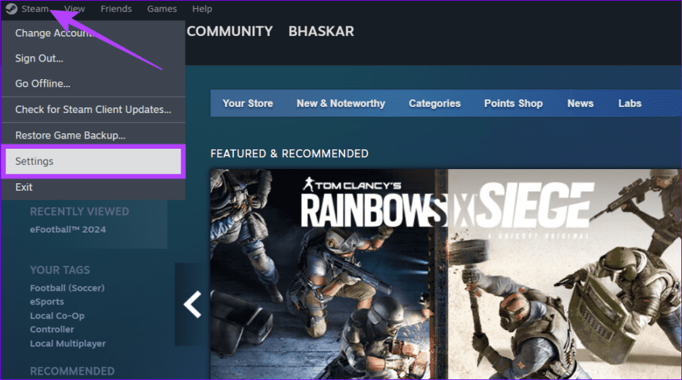The width and height of the screenshot is (682, 380).
Task: Choose Change Account from the Steam menu
Action: click(93, 33)
